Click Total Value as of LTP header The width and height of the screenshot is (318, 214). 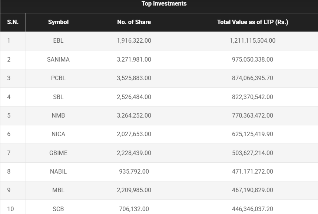(252, 22)
